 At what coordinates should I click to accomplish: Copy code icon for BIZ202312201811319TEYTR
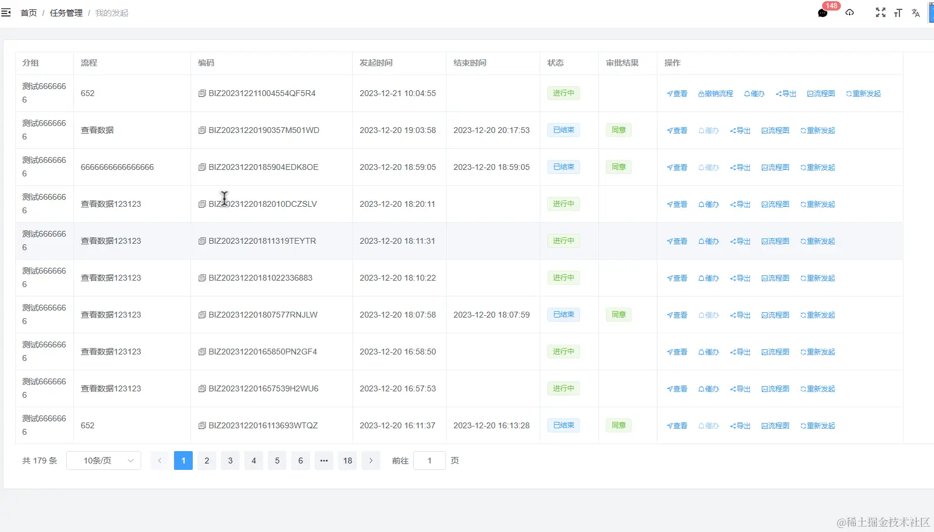(x=202, y=241)
